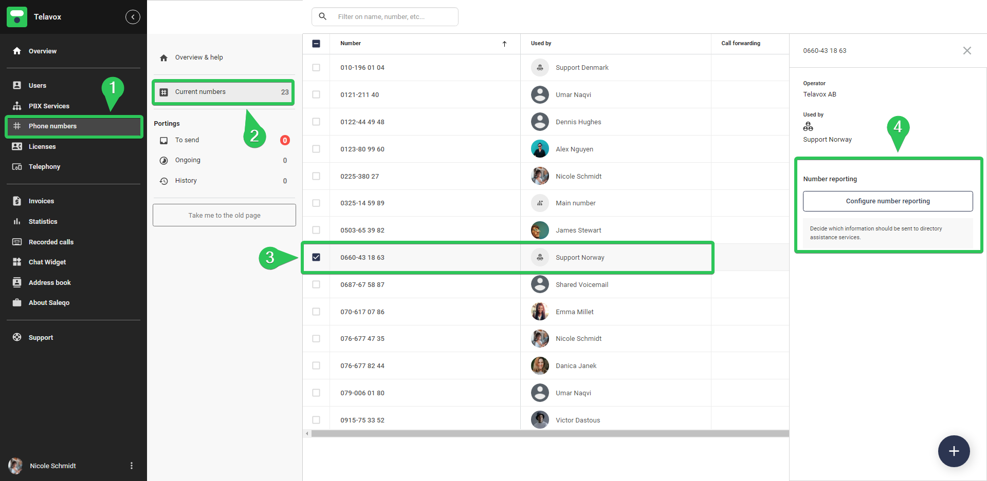Open Portings History

(x=186, y=180)
